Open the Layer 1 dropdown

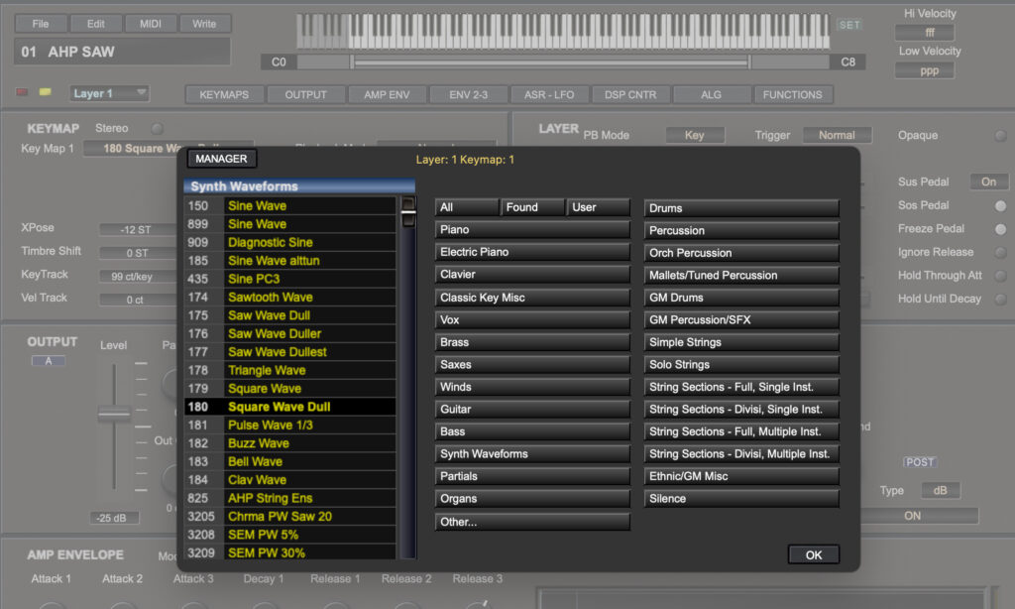pos(109,93)
